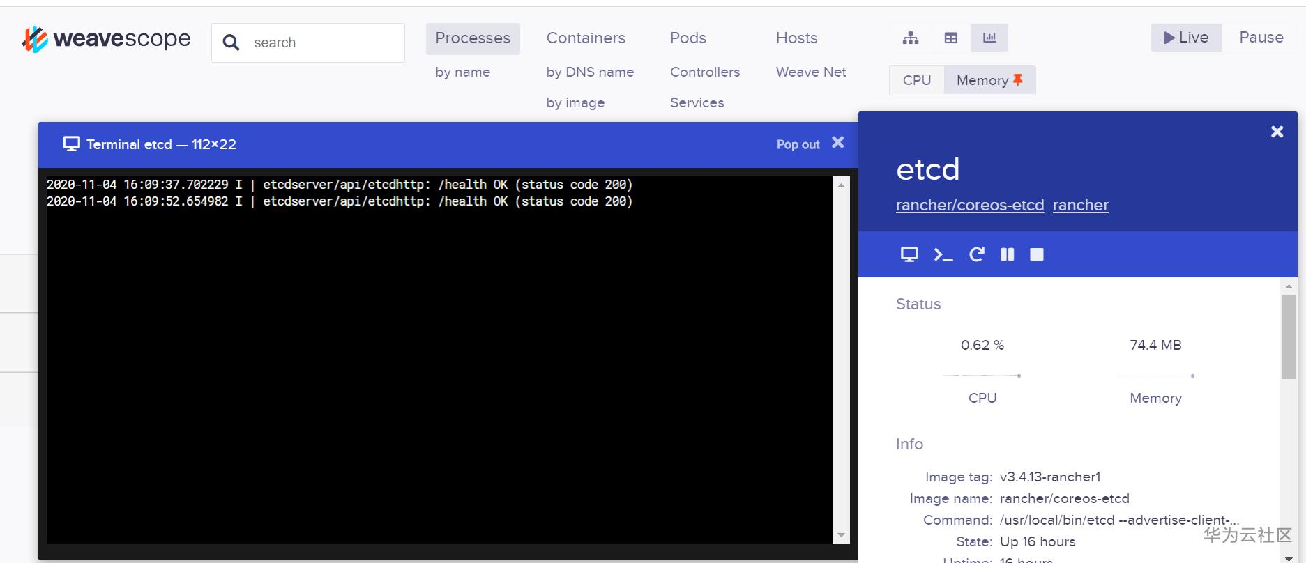This screenshot has height=563, width=1306.
Task: Attach to etcd container icon
Action: (909, 254)
